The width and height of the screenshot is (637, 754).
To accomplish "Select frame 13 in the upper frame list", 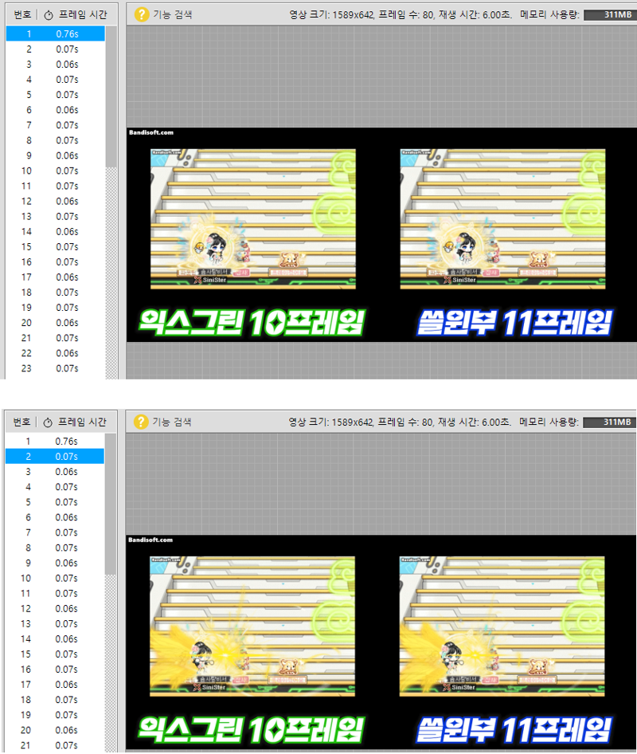I will (55, 216).
